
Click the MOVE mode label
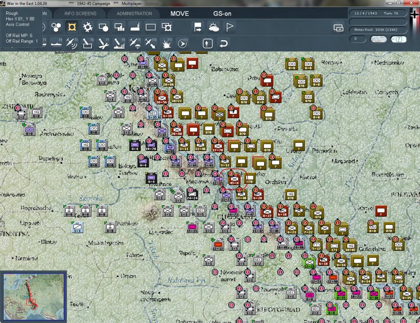coord(180,14)
